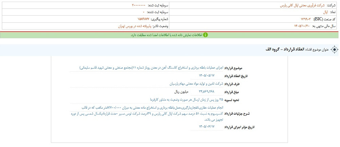Click the تاریخ انعقاد قرارداد label

235,76
